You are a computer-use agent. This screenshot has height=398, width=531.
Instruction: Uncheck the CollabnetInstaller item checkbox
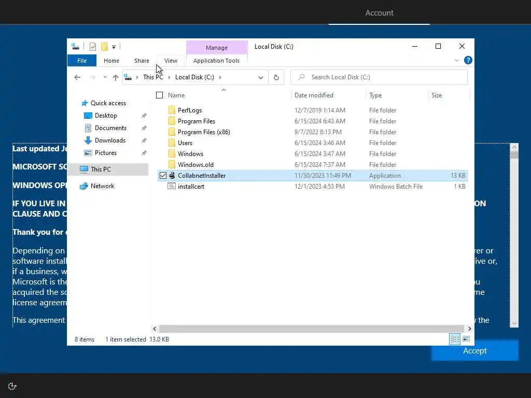[163, 175]
